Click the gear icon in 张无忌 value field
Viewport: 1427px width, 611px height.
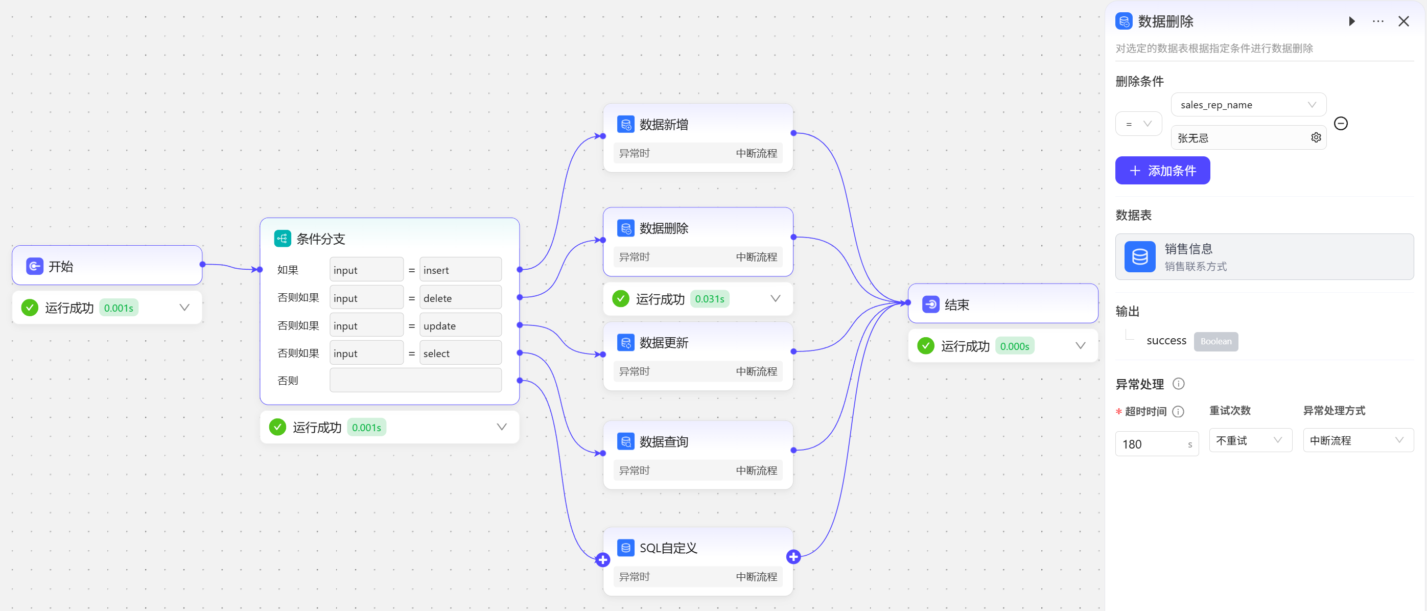click(x=1316, y=137)
